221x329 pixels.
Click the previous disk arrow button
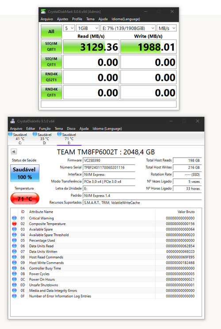tap(14, 151)
